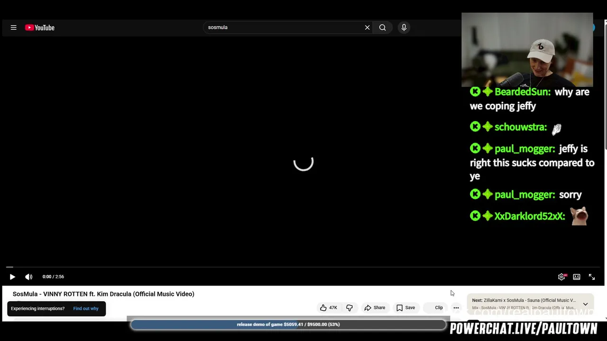
Task: Click the Next: ZillaKami x SosMula Sauna text
Action: coord(524,300)
